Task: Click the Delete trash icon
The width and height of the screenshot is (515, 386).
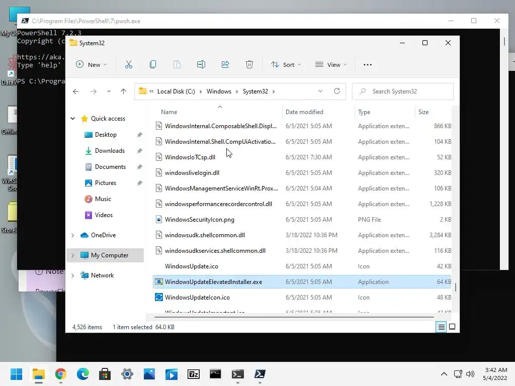Action: (x=249, y=65)
